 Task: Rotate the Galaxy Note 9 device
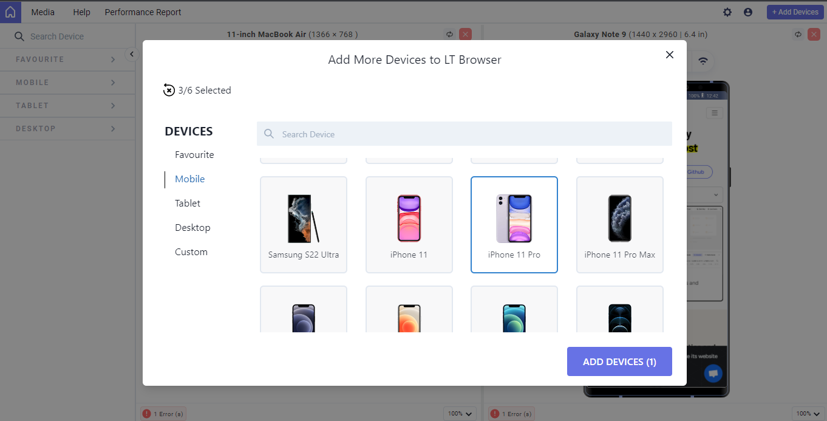click(x=798, y=35)
